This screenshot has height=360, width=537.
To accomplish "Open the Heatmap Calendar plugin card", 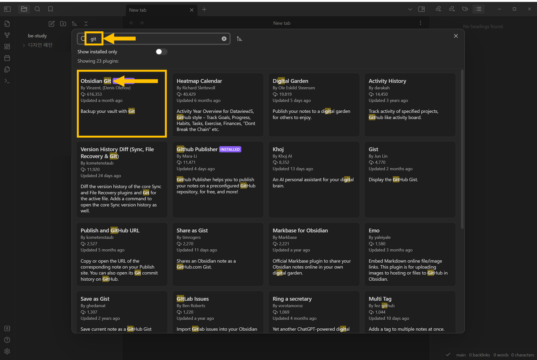I will click(x=218, y=105).
